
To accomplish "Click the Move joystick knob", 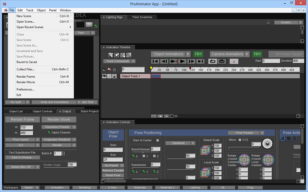I will tap(267, 143).
